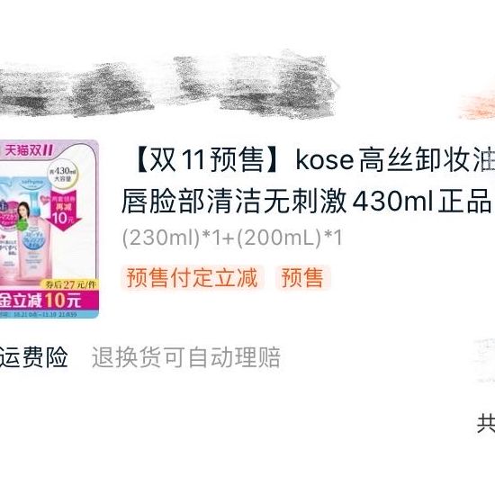Click the date range strip under the thumbnail banner

pos(48,314)
